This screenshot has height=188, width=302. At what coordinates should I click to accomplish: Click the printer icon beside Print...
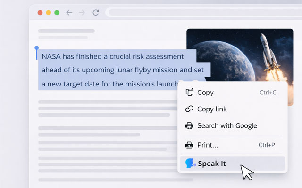pyautogui.click(x=189, y=145)
